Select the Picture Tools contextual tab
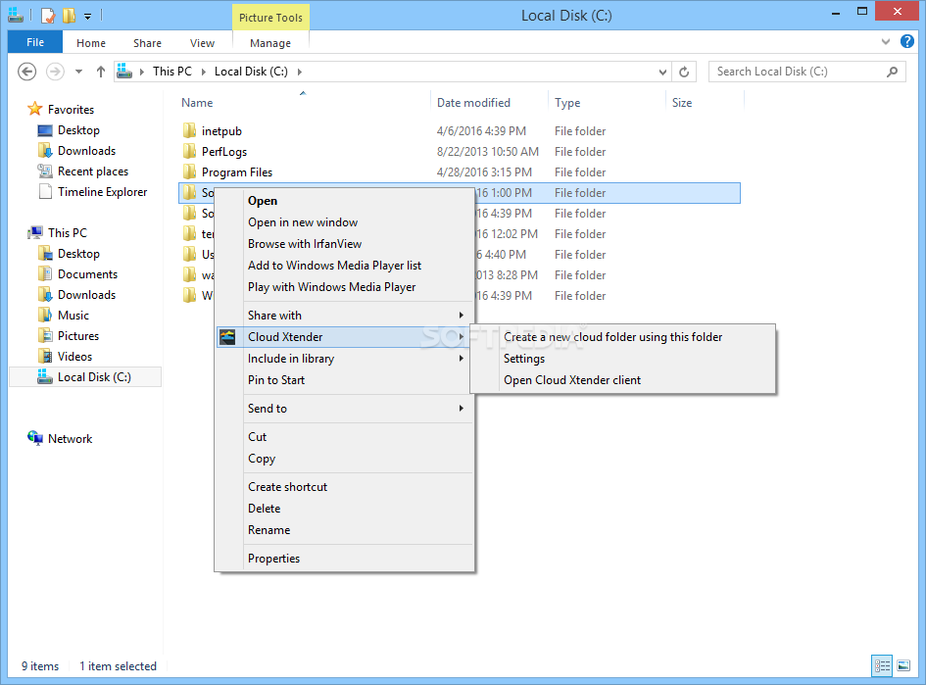This screenshot has width=926, height=685. point(270,18)
